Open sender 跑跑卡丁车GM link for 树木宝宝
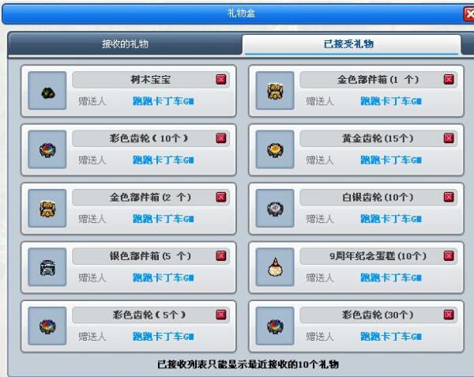 (164, 101)
